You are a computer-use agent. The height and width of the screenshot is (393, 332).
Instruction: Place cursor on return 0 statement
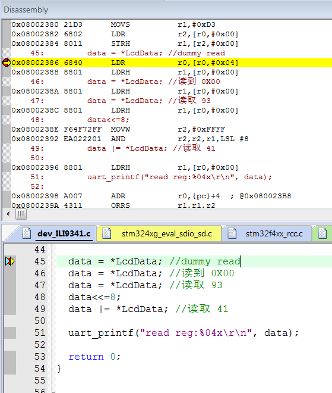(x=94, y=357)
